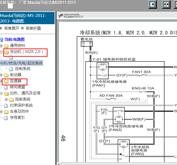
Task: Click the 加热、通风及空调 folder icon
Action: (6, 94)
